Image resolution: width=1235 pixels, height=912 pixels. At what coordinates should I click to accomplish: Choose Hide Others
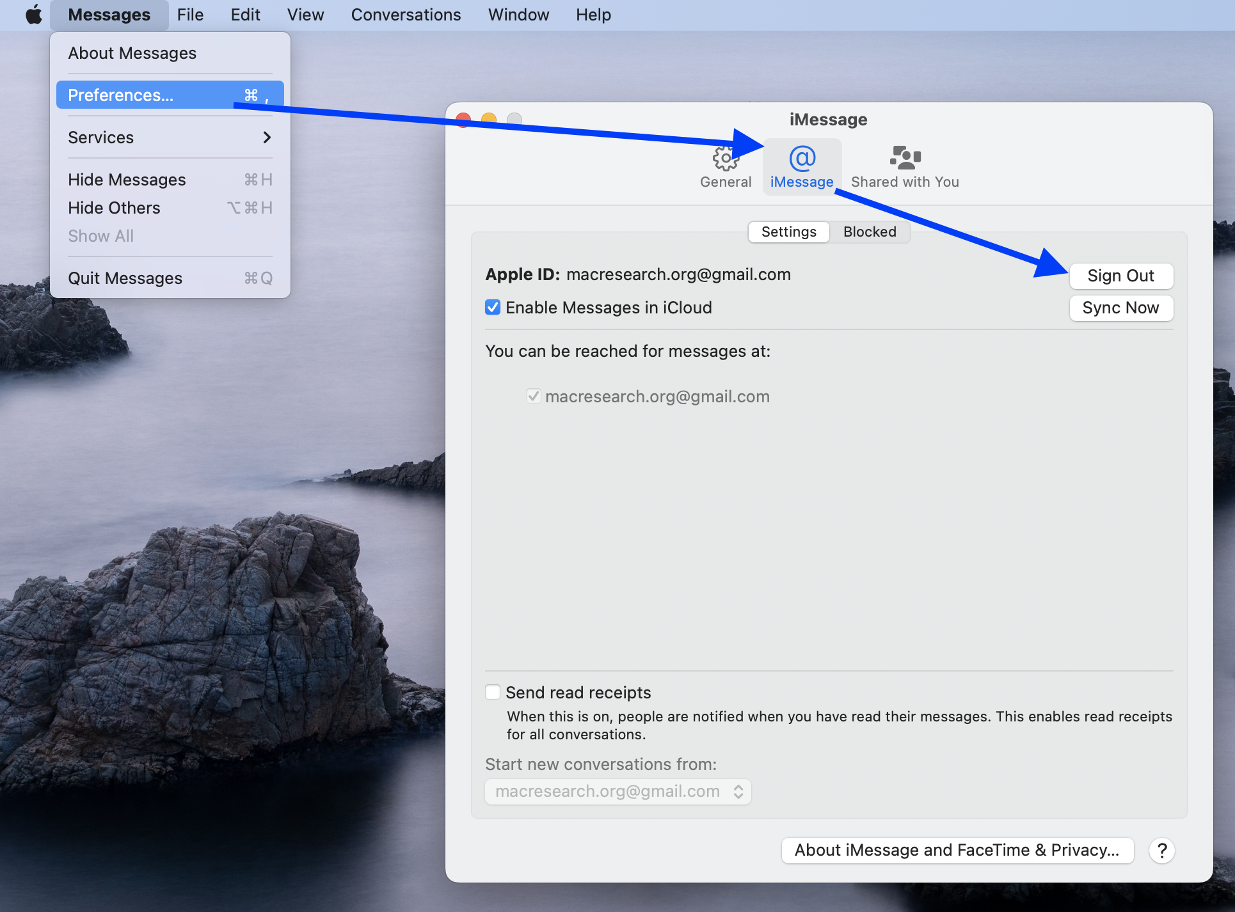pos(170,208)
